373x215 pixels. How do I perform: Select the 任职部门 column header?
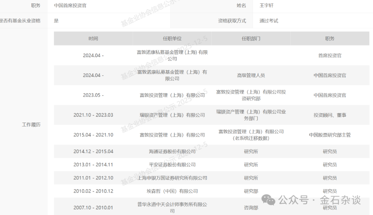251,39
